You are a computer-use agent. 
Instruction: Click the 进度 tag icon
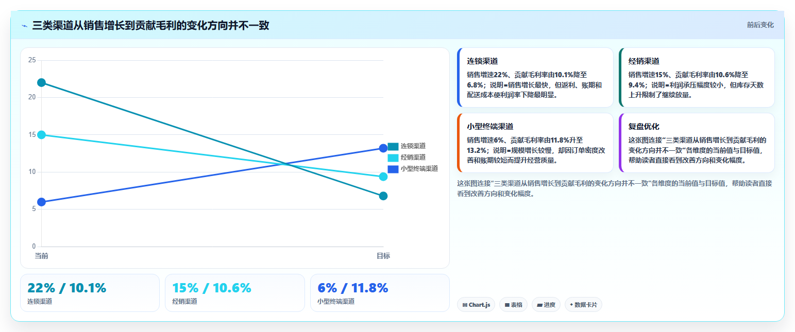click(539, 305)
